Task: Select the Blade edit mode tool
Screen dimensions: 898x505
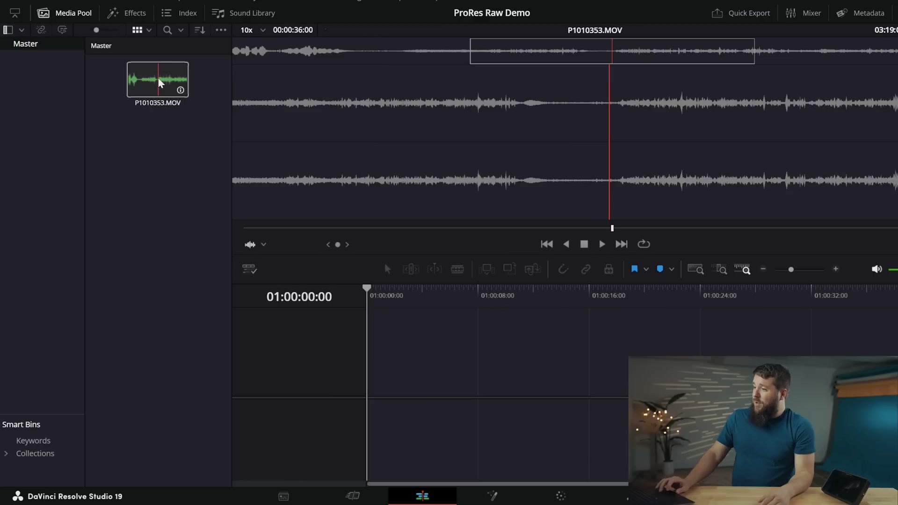Action: 457,269
